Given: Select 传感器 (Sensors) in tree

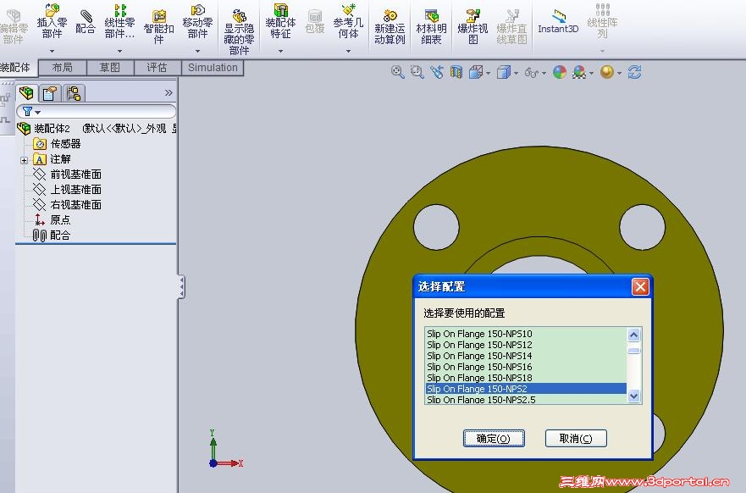Looking at the screenshot, I should click(x=57, y=144).
